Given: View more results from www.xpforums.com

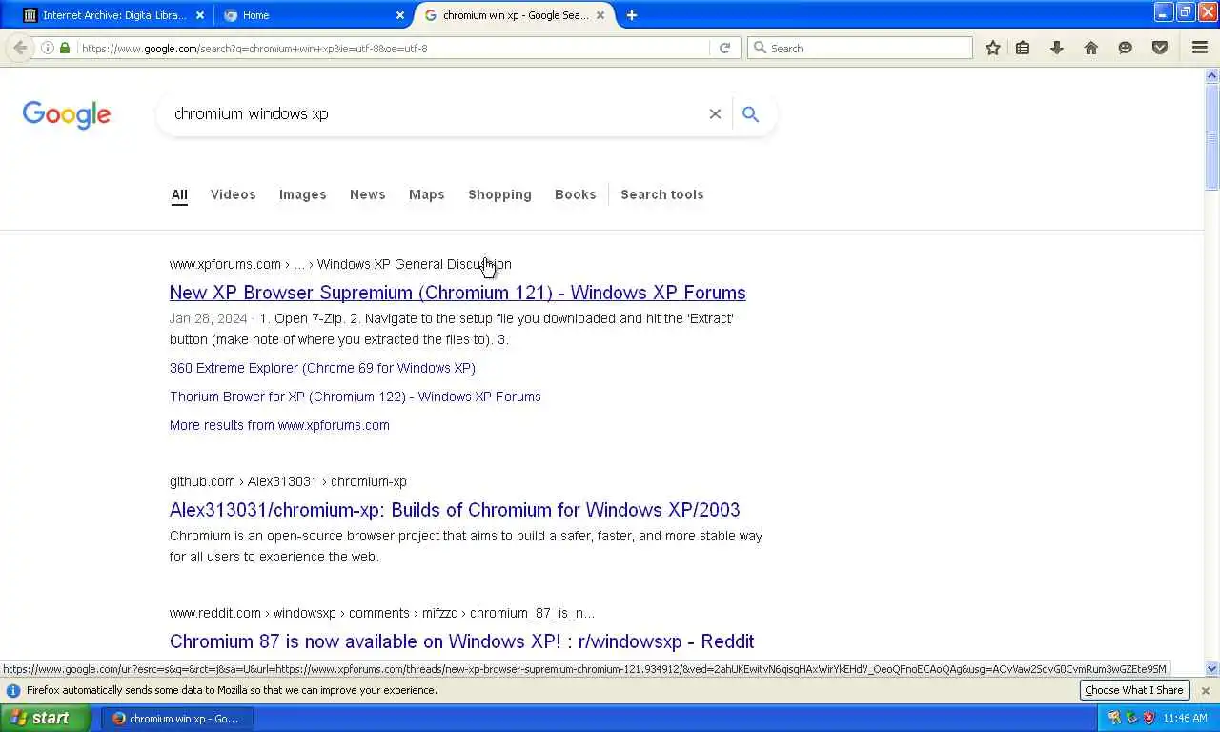Looking at the screenshot, I should tap(279, 425).
